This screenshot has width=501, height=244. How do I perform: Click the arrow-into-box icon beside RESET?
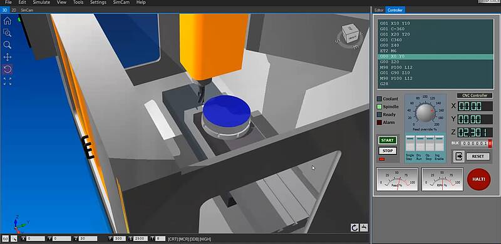pos(459,156)
